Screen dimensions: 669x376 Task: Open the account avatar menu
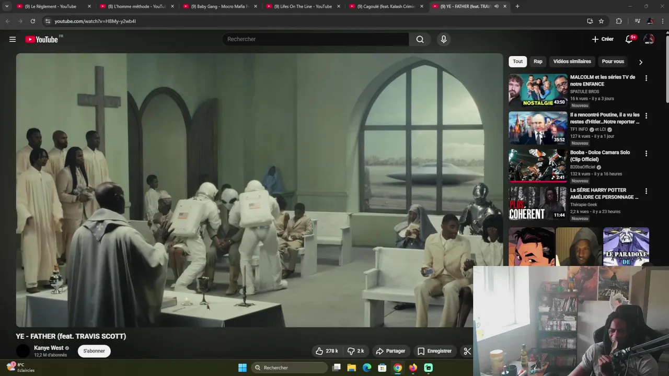tap(649, 39)
